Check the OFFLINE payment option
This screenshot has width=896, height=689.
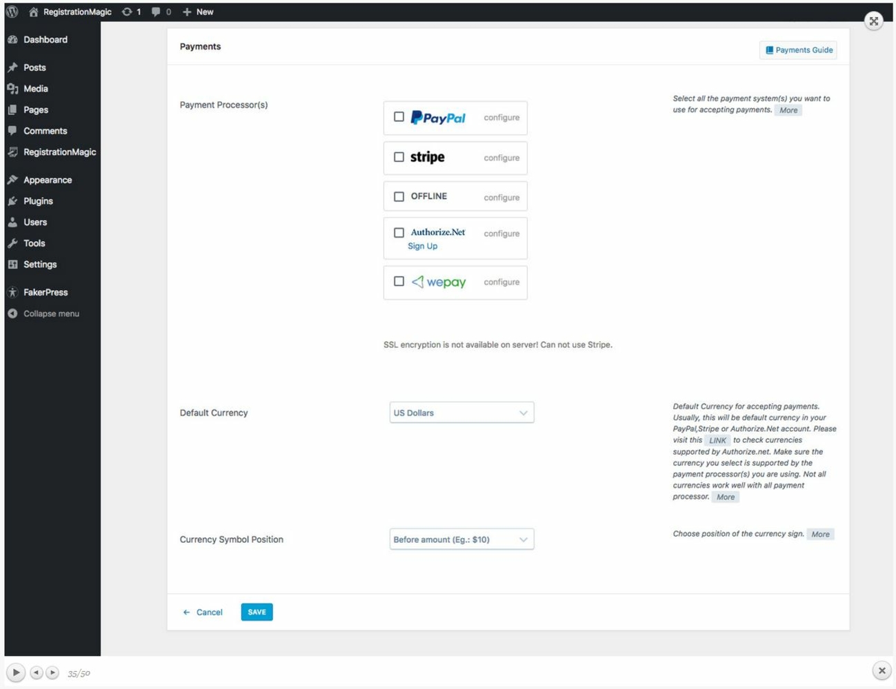(399, 197)
